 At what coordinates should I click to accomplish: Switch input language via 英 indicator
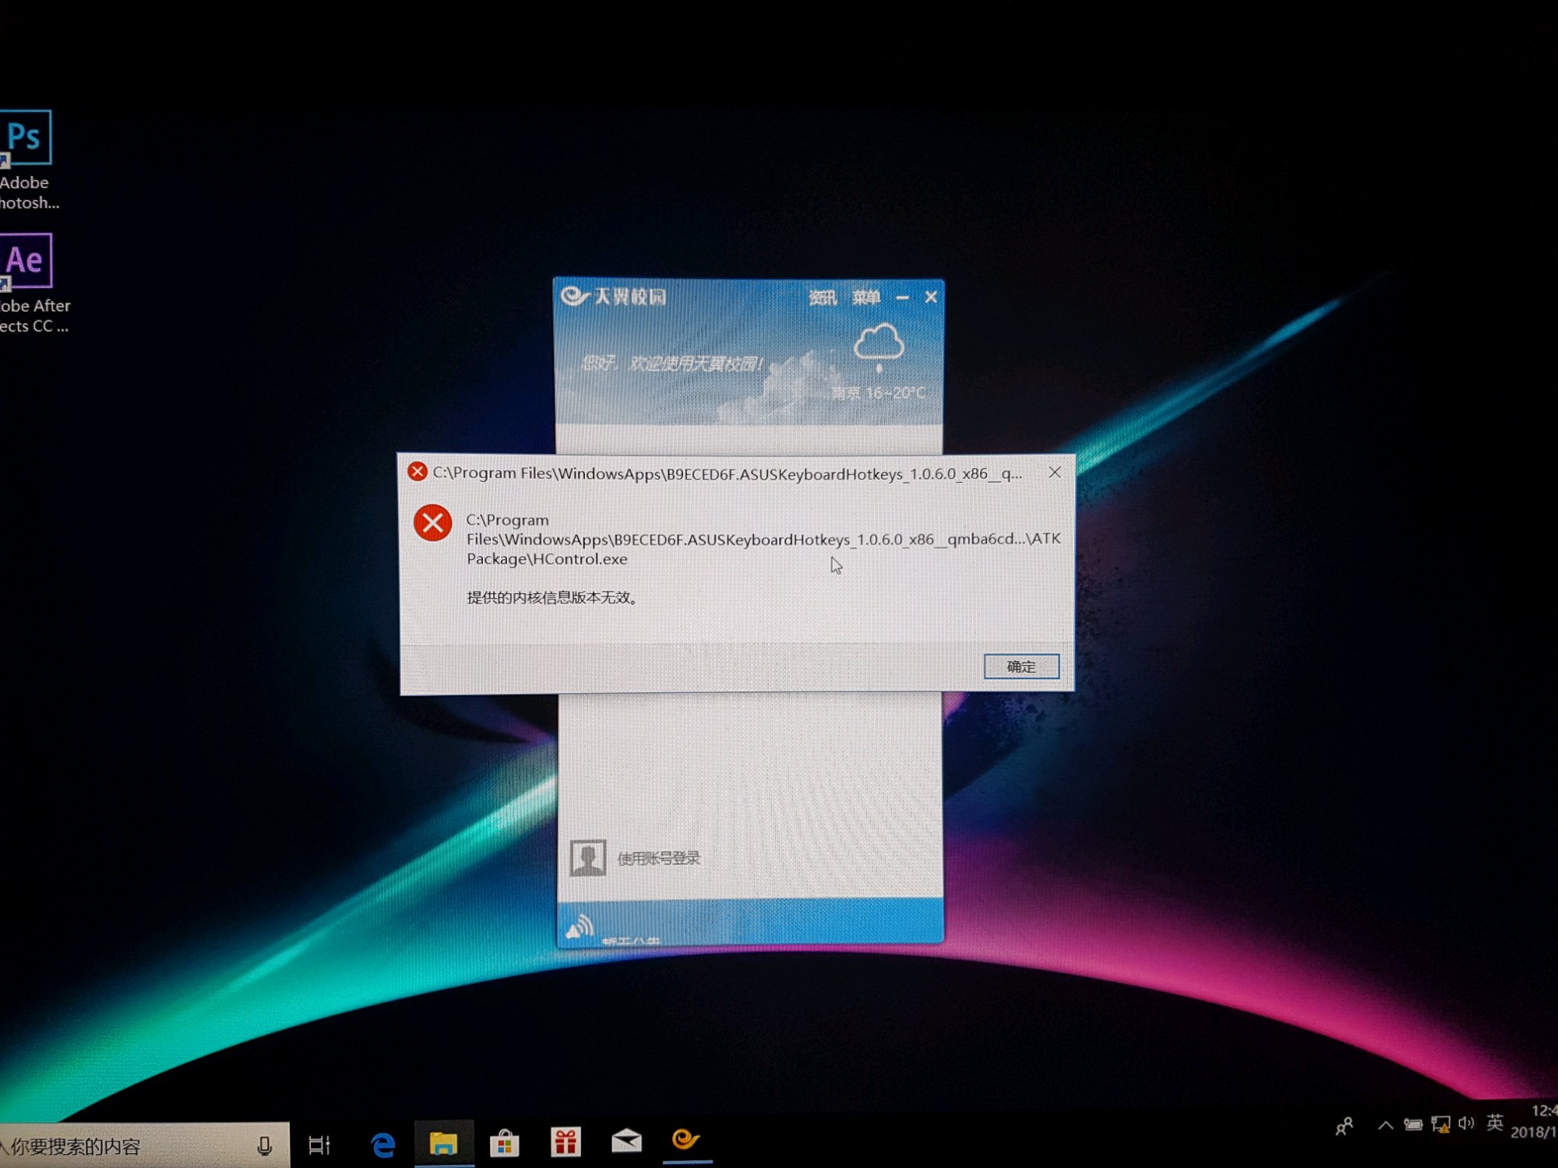coord(1494,1122)
